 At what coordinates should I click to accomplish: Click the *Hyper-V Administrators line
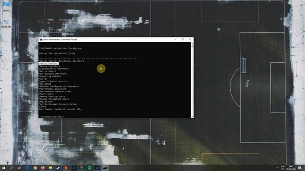[53, 81]
